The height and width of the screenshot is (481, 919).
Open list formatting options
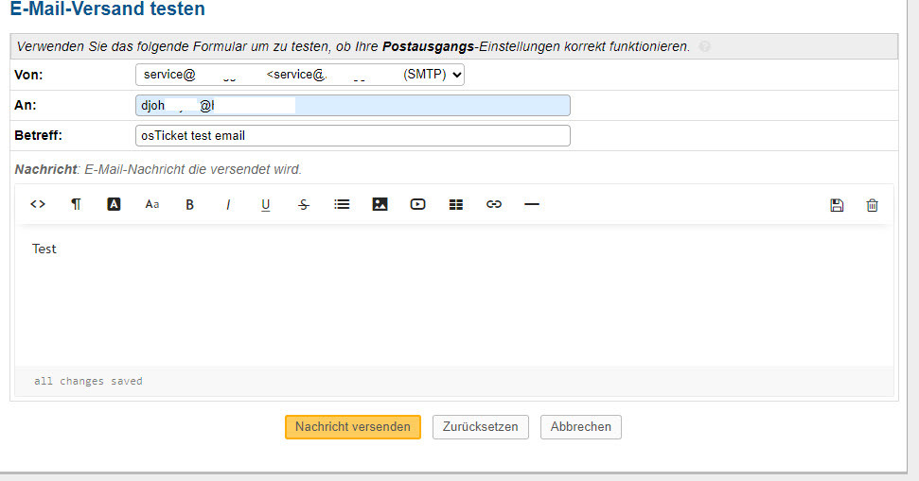tap(342, 204)
